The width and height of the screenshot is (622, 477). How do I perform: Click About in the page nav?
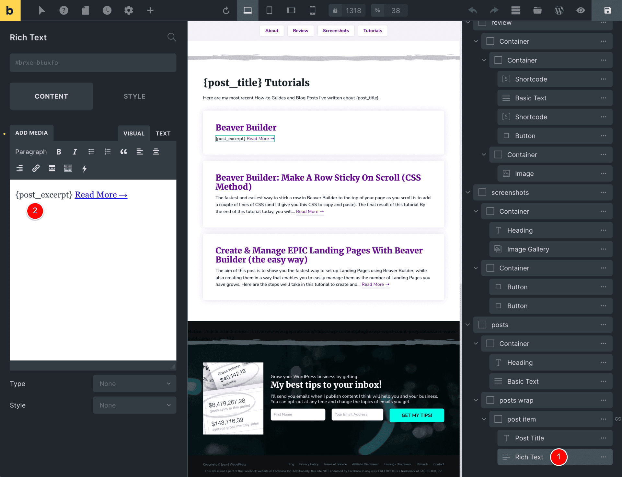pyautogui.click(x=272, y=31)
